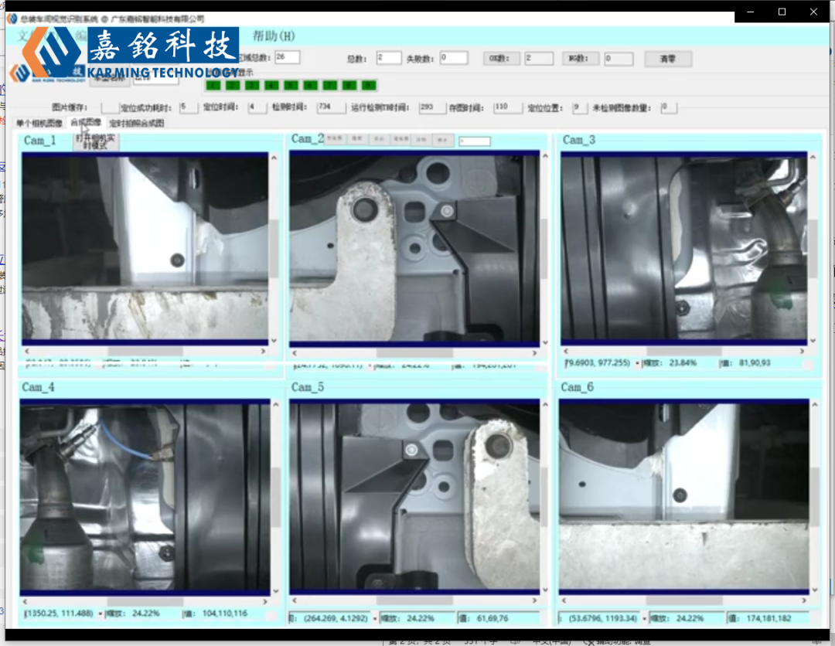Click the Cam_1 scroll down arrow
835x646 pixels.
274,341
